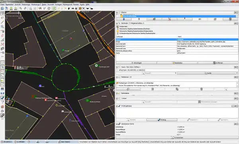Click the Redo arrow icon

pos(25,8)
